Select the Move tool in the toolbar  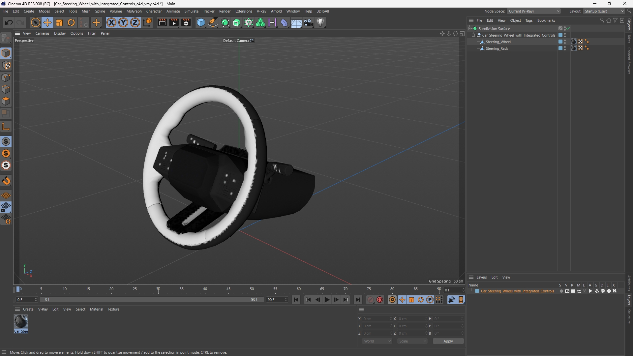click(47, 22)
